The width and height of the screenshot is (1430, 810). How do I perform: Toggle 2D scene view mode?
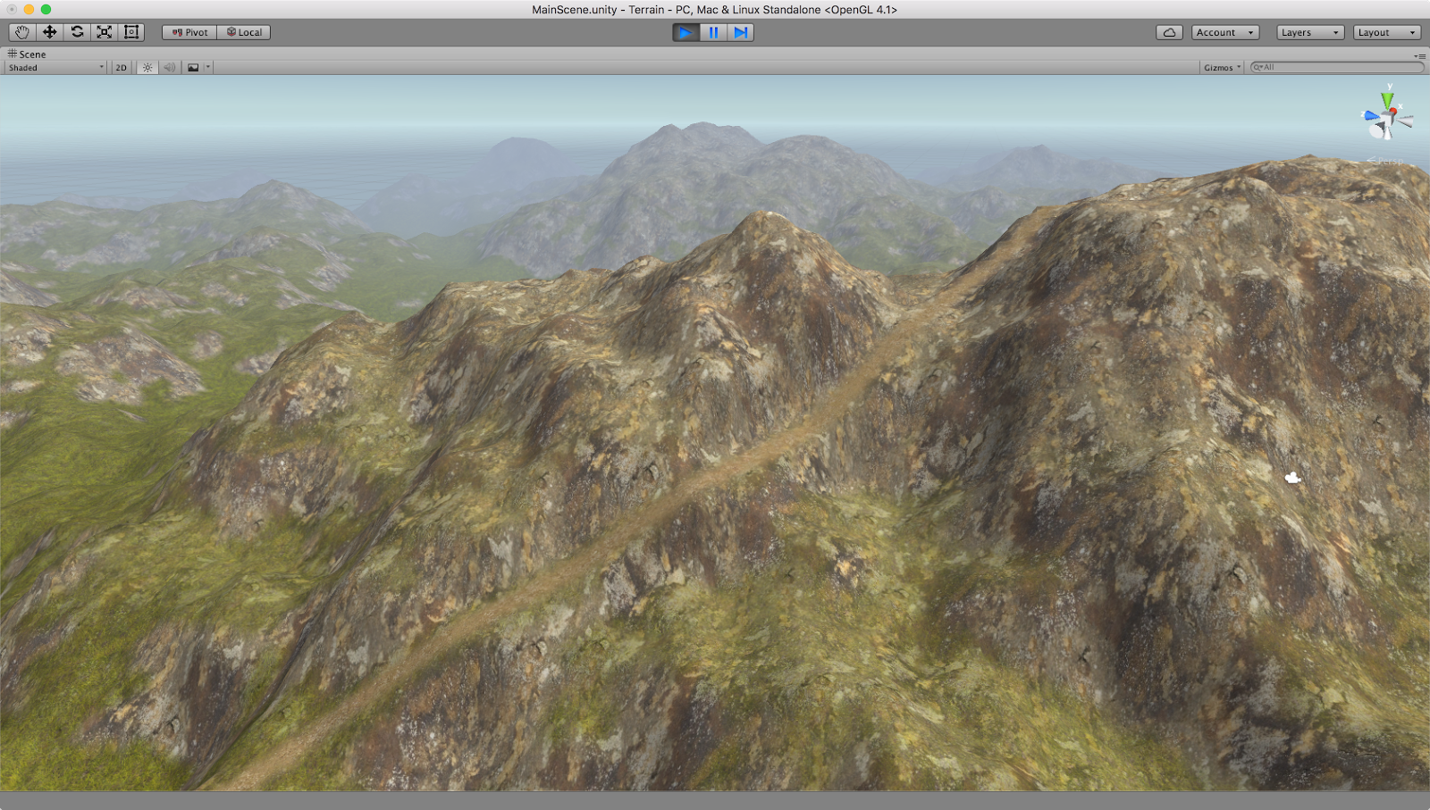tap(122, 68)
